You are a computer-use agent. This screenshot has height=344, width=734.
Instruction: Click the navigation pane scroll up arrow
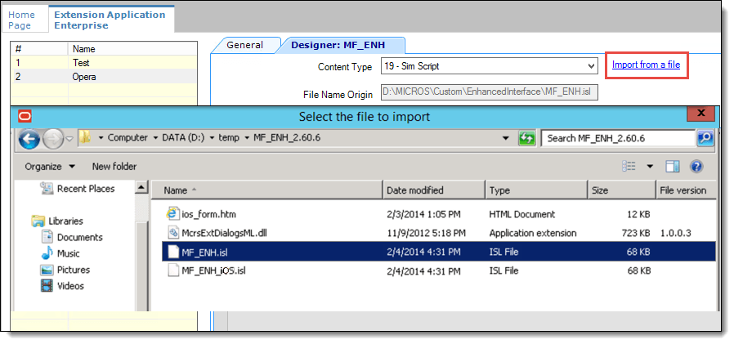tap(141, 188)
